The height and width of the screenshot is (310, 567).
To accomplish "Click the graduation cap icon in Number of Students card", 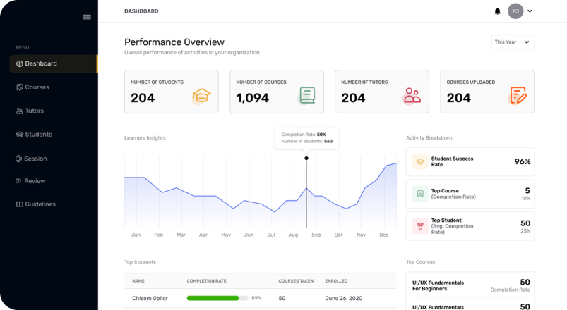I will (x=201, y=97).
